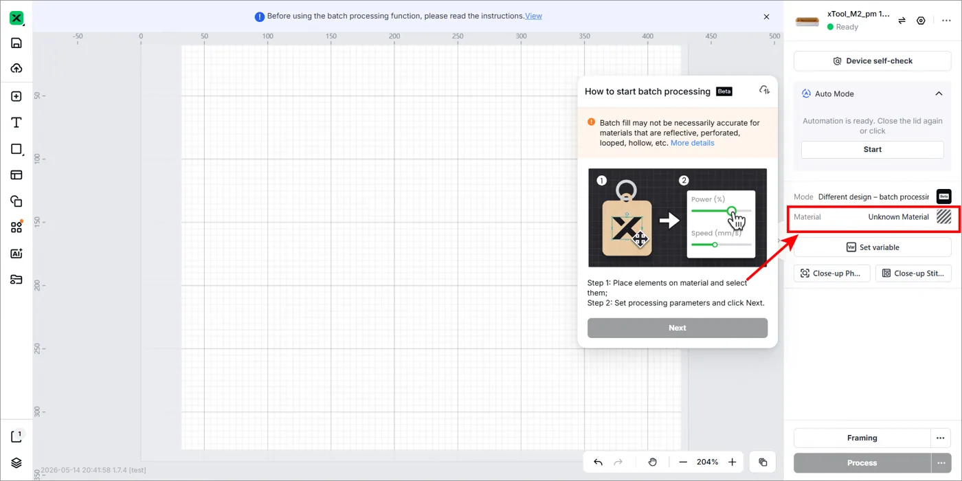This screenshot has height=481, width=962.
Task: Expand Process options with three dots
Action: click(x=941, y=462)
